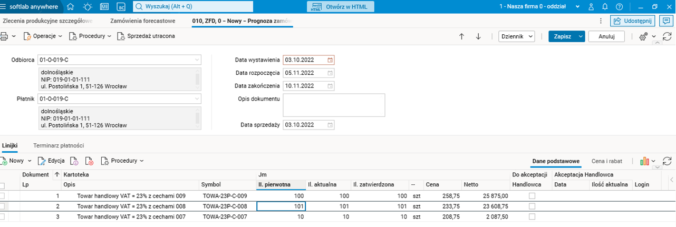Image resolution: width=676 pixels, height=227 pixels.
Task: Expand the Płatnik combo box
Action: coord(197,98)
